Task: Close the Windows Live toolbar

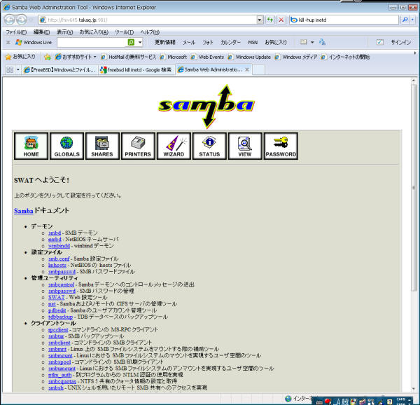Action: coord(8,42)
